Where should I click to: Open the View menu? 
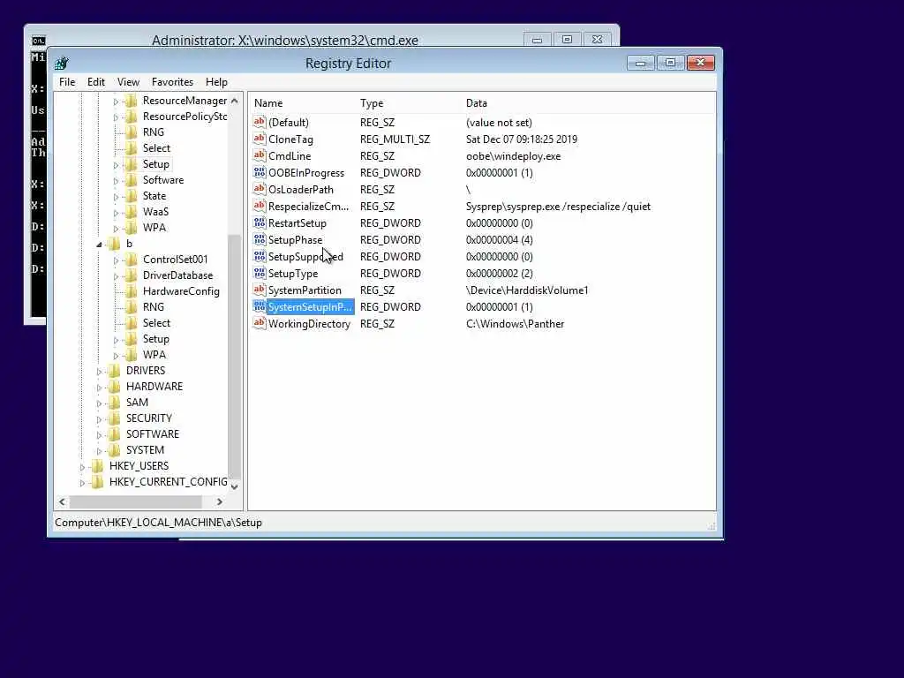128,82
